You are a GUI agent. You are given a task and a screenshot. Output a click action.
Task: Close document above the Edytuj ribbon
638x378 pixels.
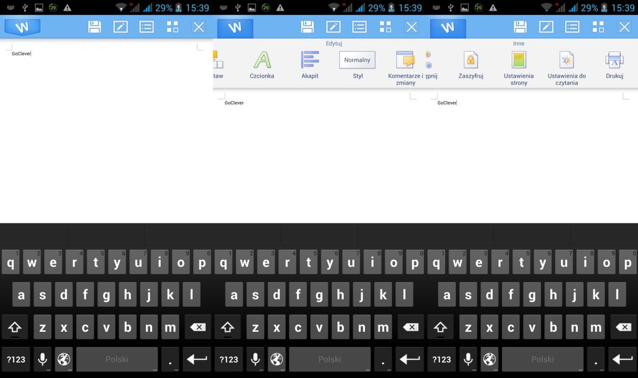[x=411, y=27]
